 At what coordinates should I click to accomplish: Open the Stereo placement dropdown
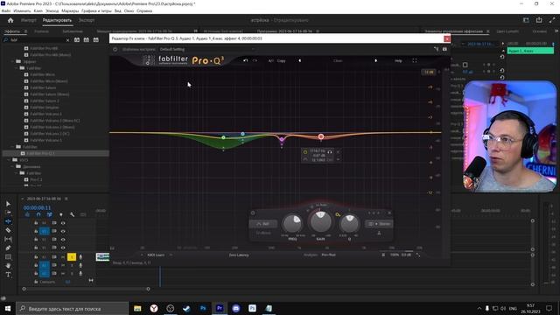[x=379, y=224]
